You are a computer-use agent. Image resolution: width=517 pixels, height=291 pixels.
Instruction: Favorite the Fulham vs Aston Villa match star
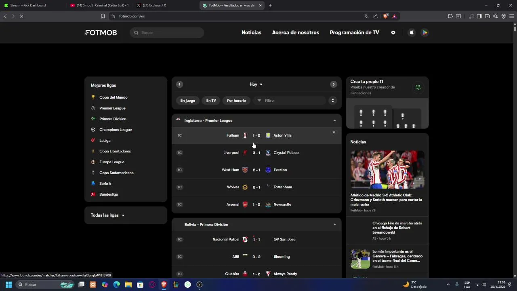point(334,132)
